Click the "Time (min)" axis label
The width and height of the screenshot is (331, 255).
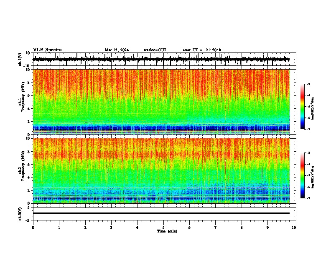coord(167,231)
